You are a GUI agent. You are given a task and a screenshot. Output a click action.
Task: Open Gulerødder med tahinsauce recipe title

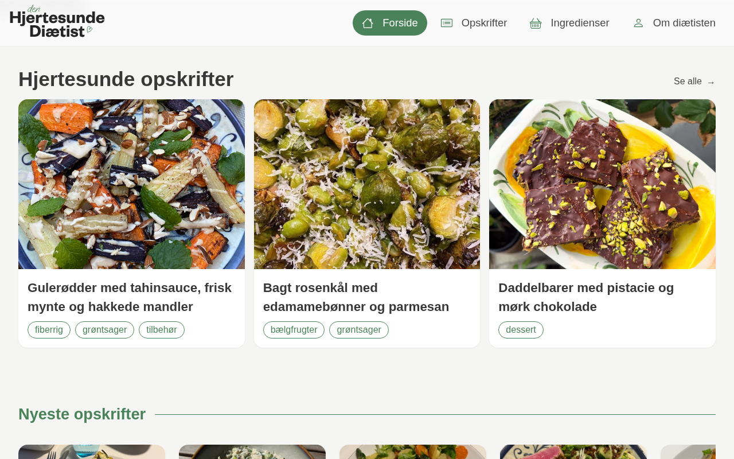[x=130, y=297]
